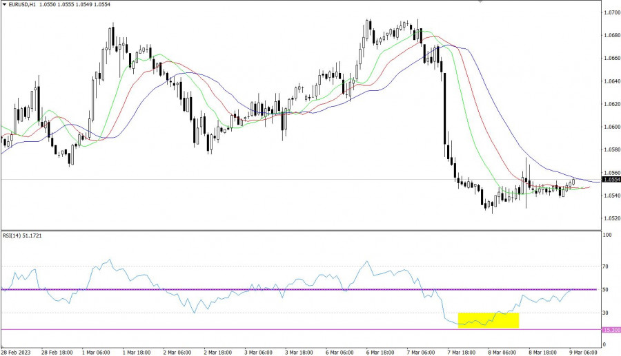This screenshot has width=621, height=356.
Task: Click the RSI 50 level axis label
Action: 607,290
